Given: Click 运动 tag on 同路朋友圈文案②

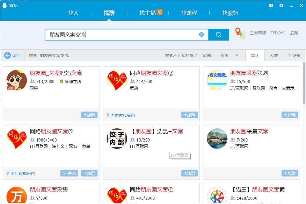Looking at the screenshot, I should click(x=134, y=88).
